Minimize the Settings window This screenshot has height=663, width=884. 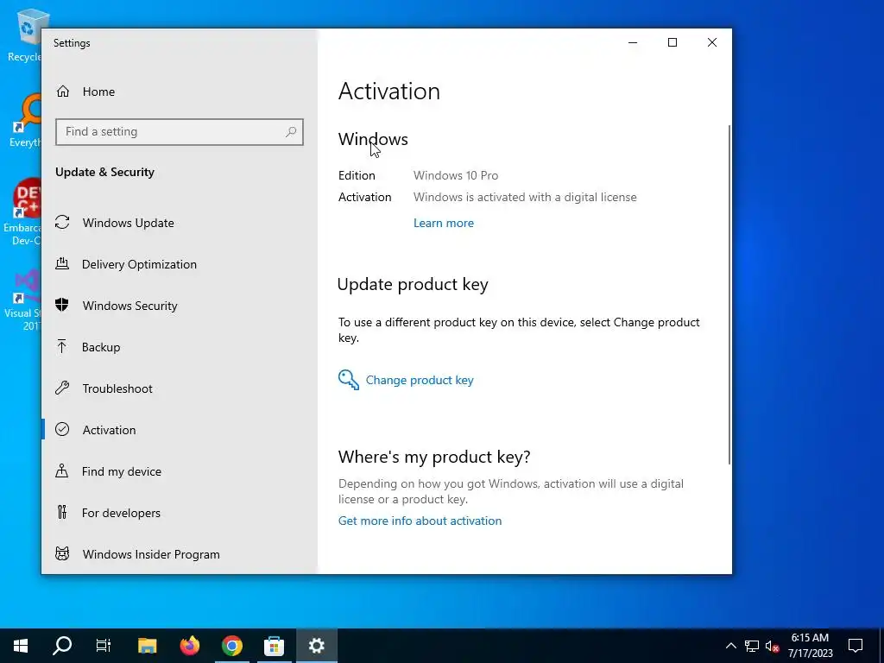[633, 42]
